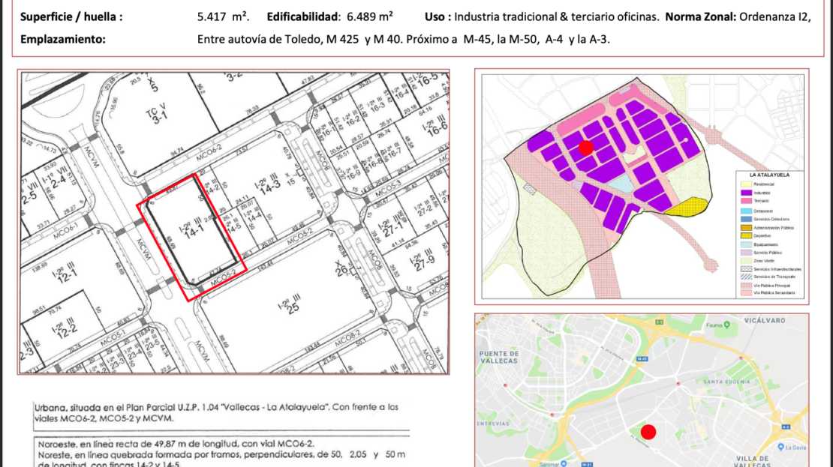Click red location dot on street map
833x467 pixels.
(x=648, y=432)
